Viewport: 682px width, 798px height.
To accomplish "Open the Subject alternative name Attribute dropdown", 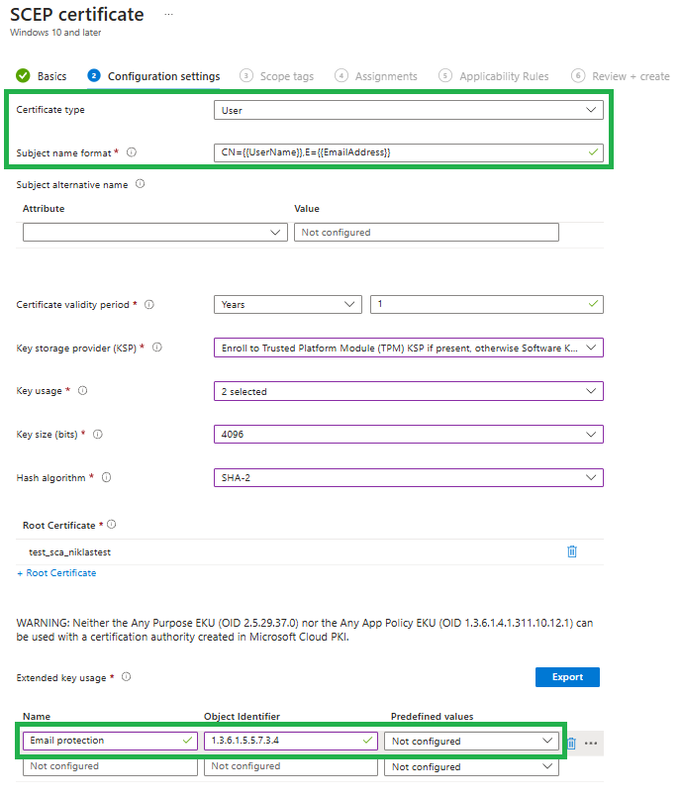I will [154, 233].
